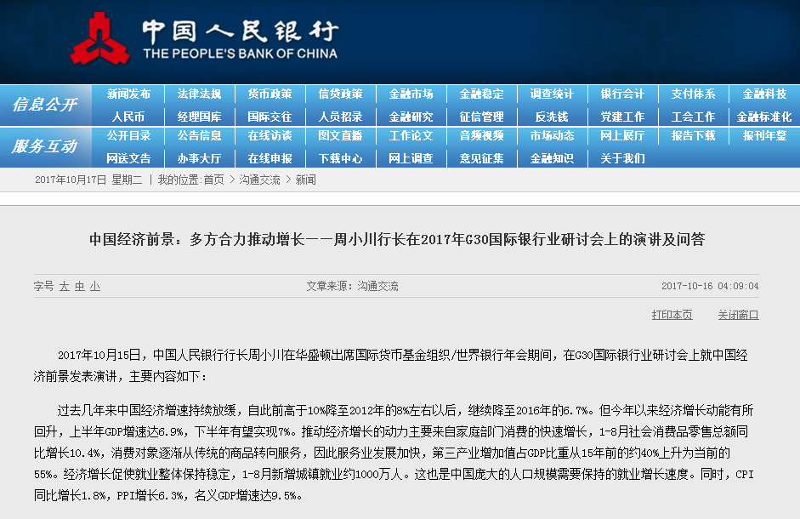Select 金融市场 in navigation bar
Viewport: 800px width, 519px height.
click(x=411, y=94)
